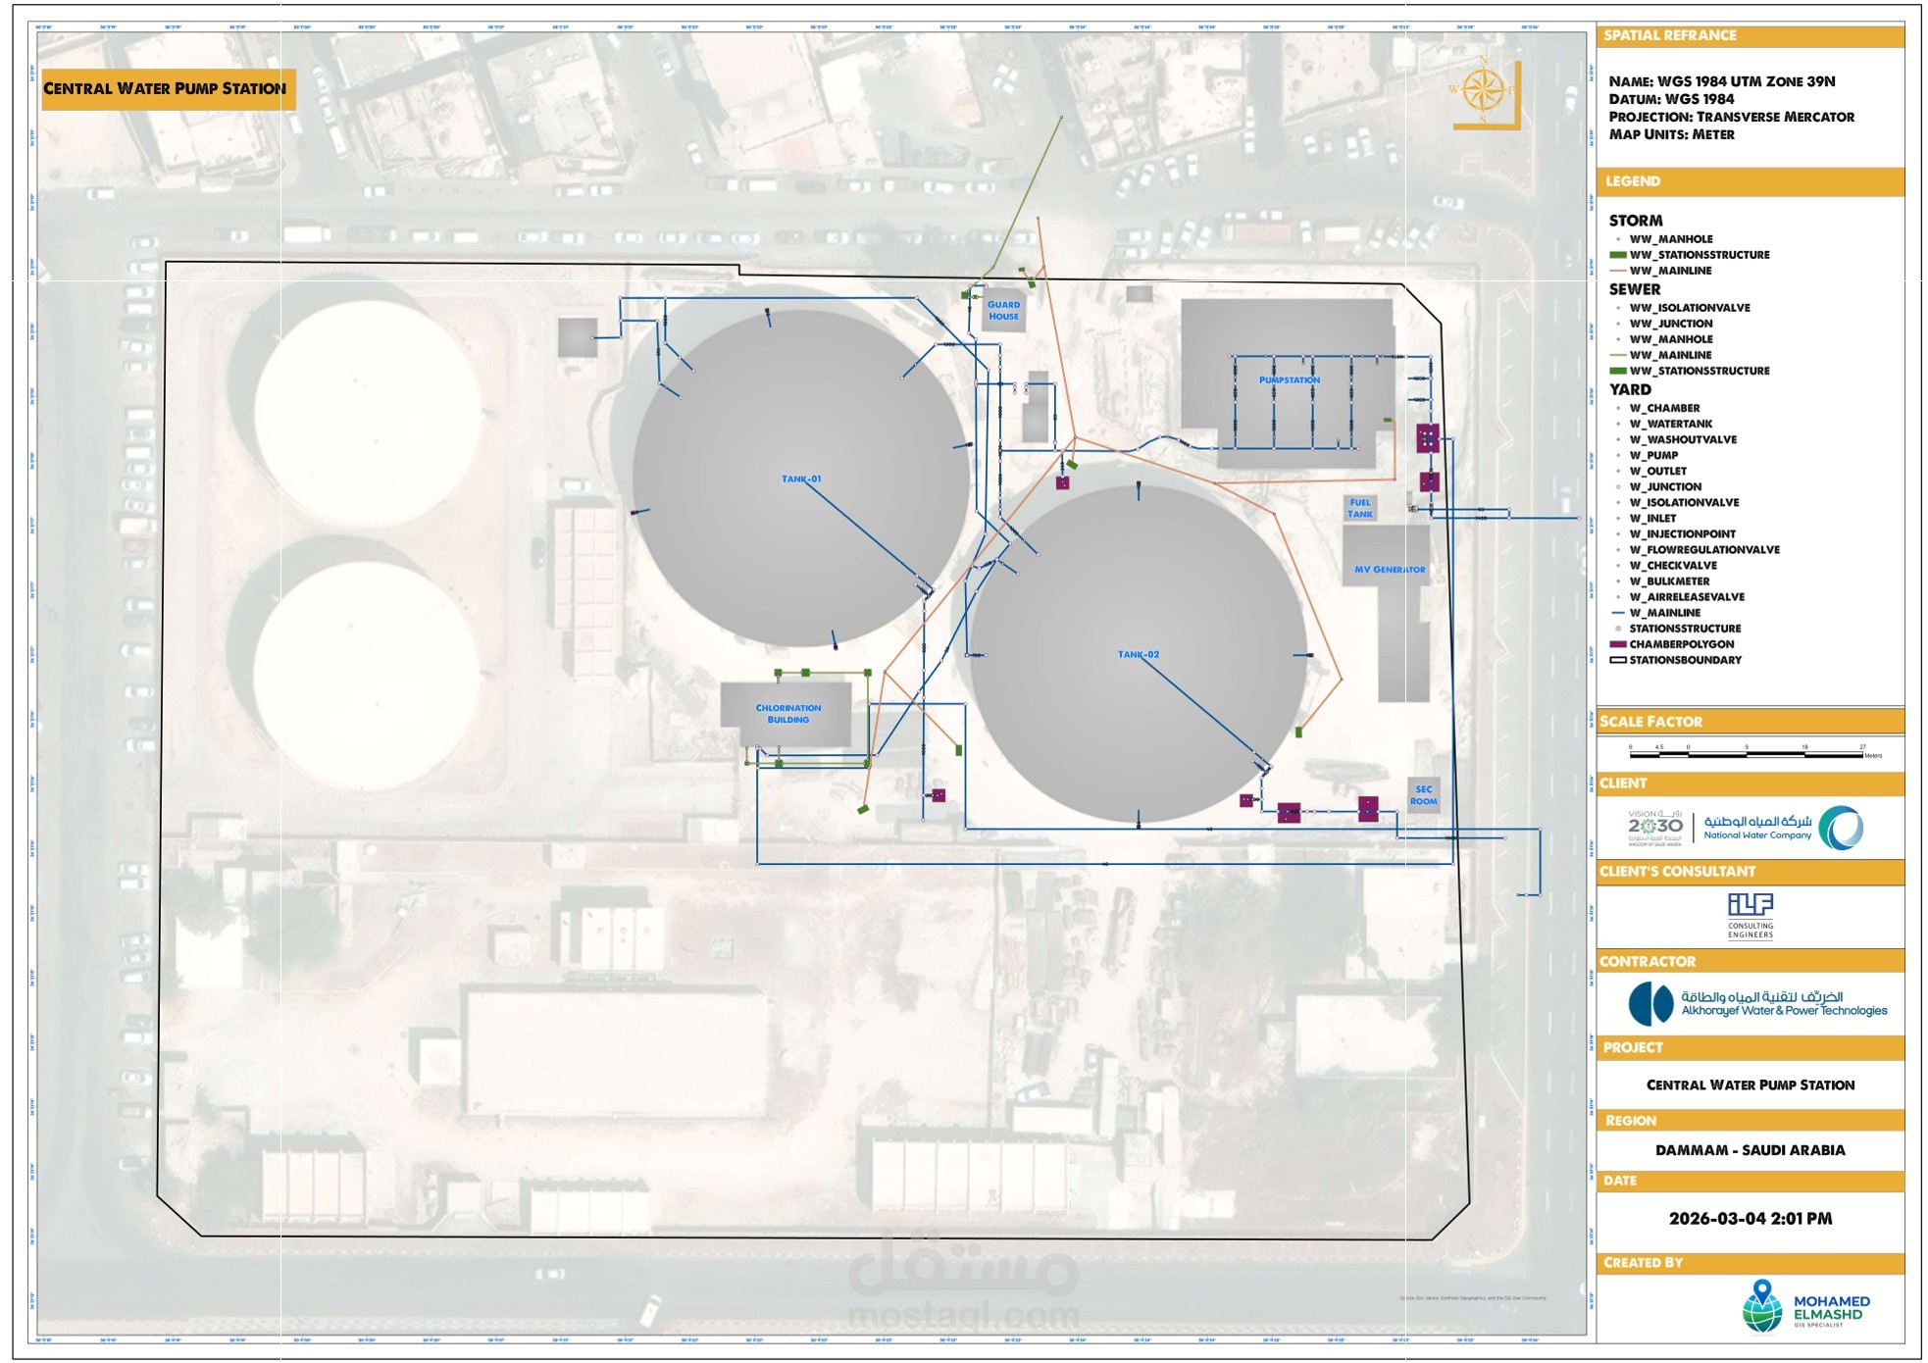Click WW_MANHOLE under the STORM group

tap(1671, 239)
